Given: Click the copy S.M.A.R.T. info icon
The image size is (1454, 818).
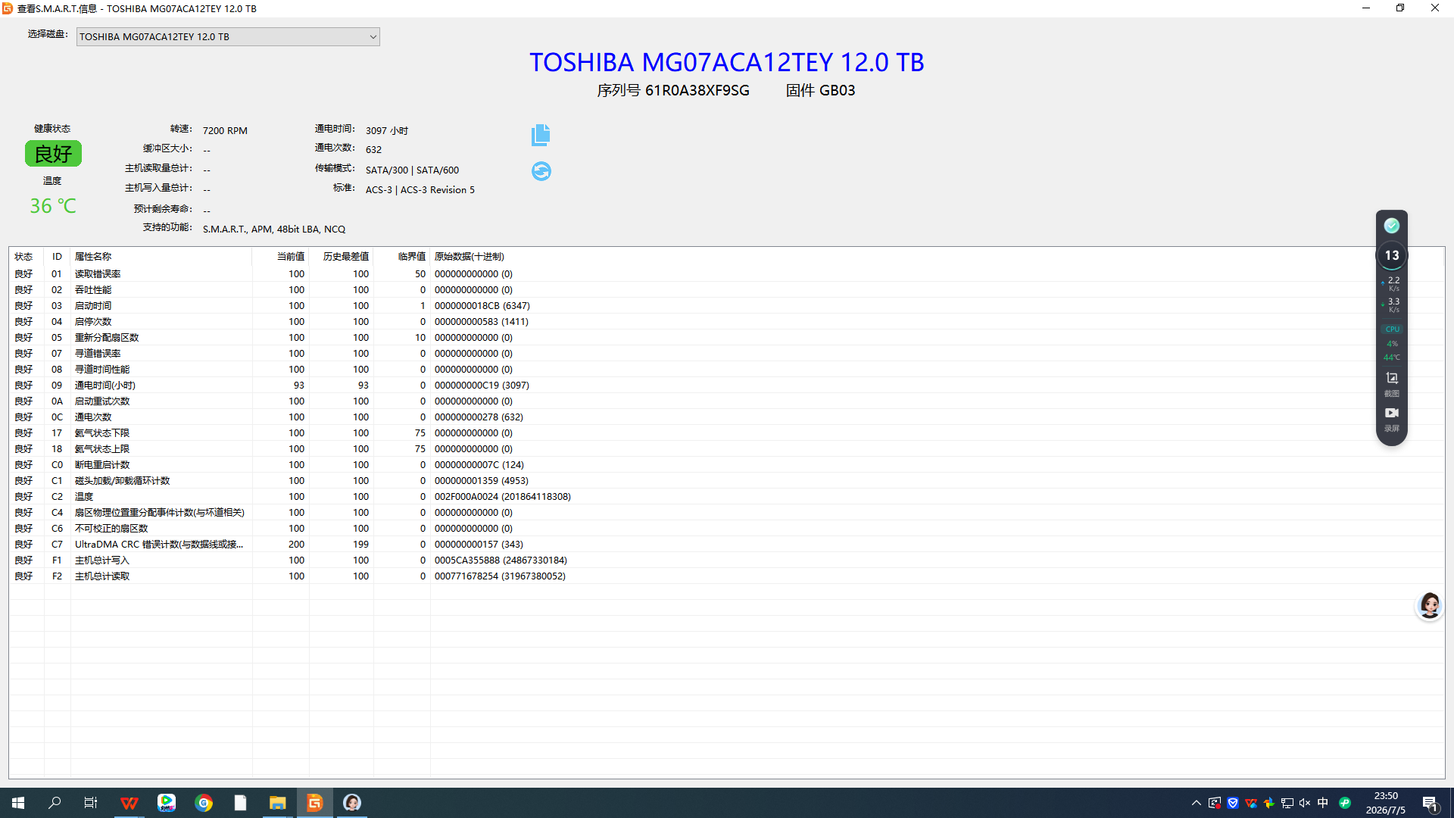Looking at the screenshot, I should click(541, 135).
